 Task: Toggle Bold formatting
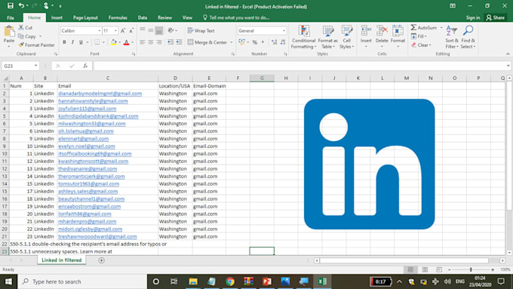coord(64,42)
